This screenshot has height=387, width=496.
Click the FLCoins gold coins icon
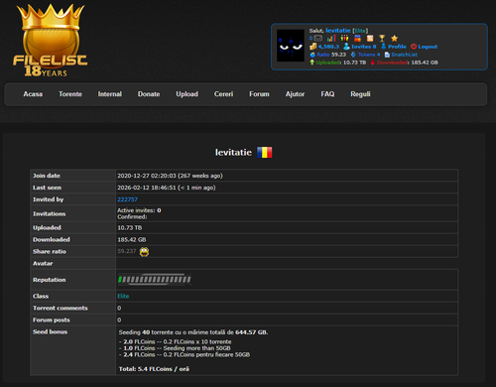click(x=312, y=47)
